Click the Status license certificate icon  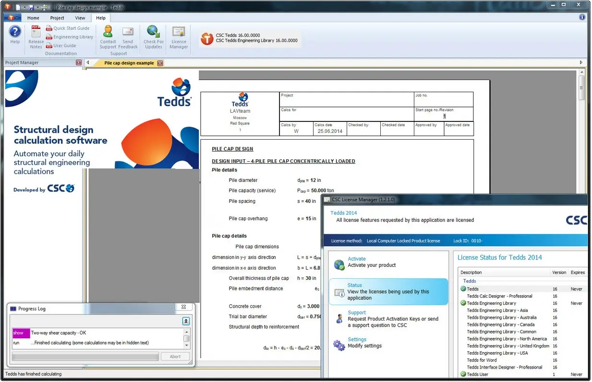point(339,292)
